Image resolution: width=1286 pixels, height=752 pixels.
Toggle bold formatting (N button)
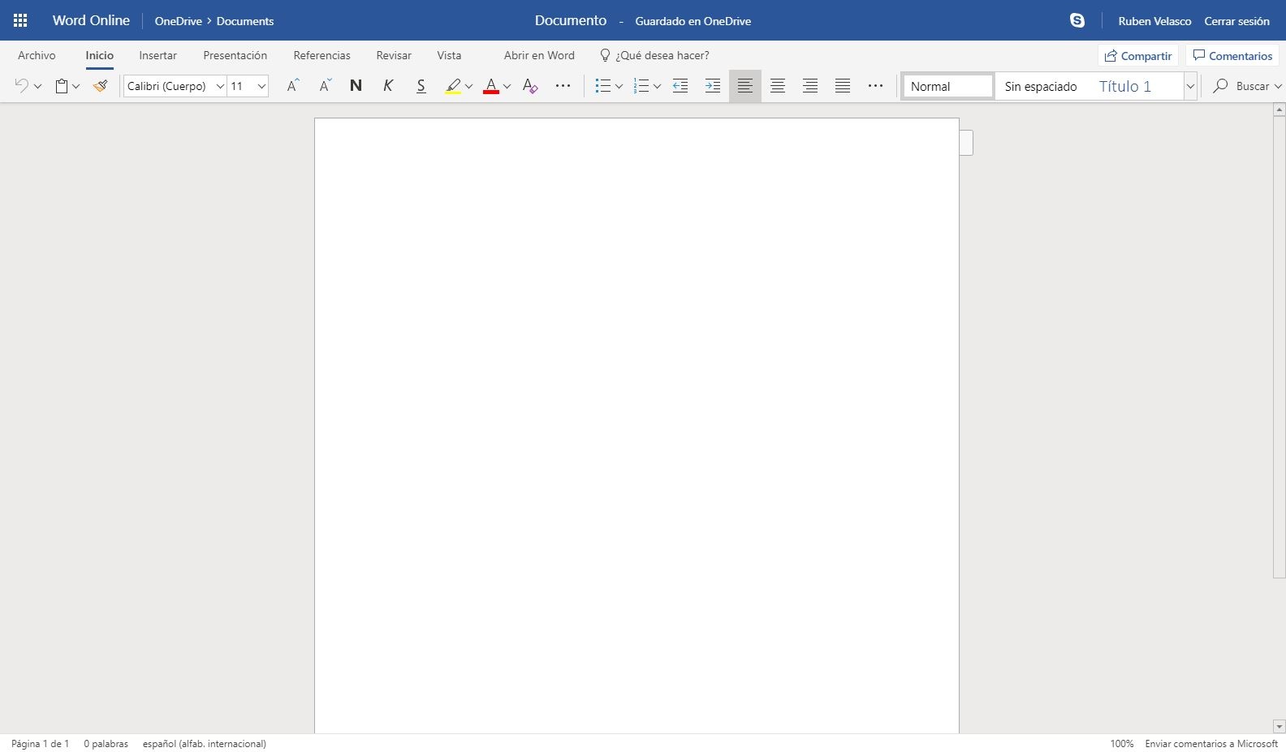[x=356, y=86]
